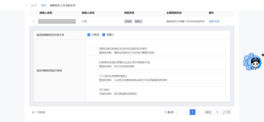Click the 操作 column header
Image resolution: width=264 pixels, height=122 pixels.
(x=211, y=13)
